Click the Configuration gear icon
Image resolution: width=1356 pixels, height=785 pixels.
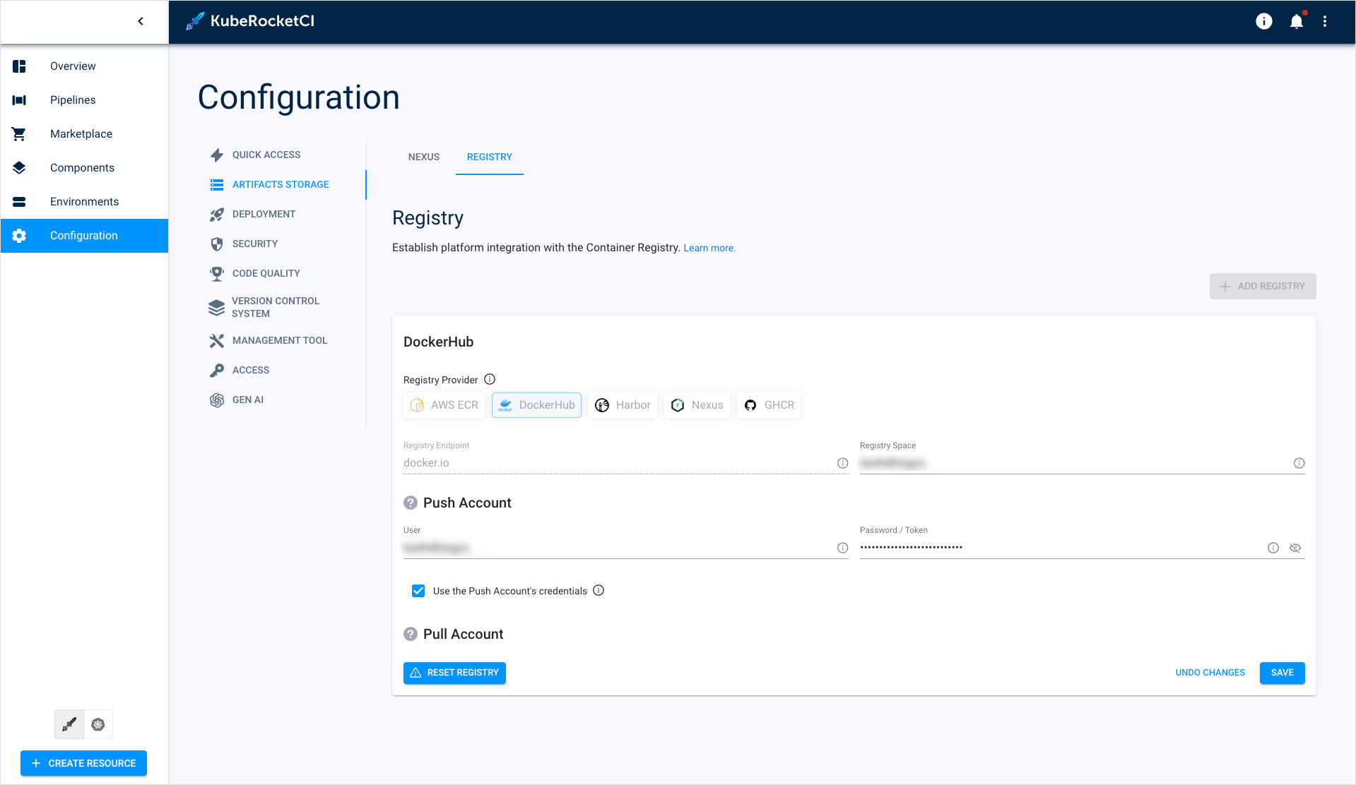[x=19, y=236]
